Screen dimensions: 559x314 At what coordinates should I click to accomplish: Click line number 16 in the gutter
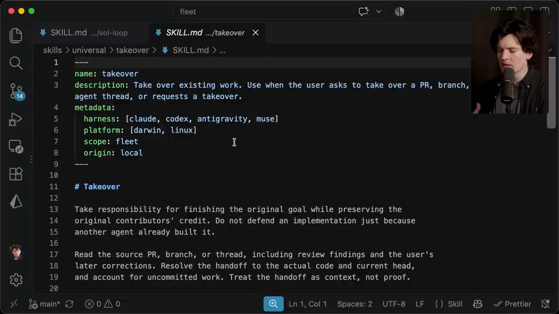click(x=53, y=243)
